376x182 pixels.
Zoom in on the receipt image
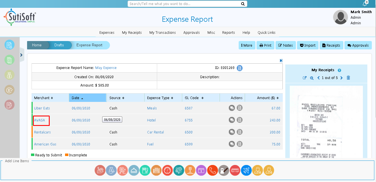pyautogui.click(x=312, y=78)
